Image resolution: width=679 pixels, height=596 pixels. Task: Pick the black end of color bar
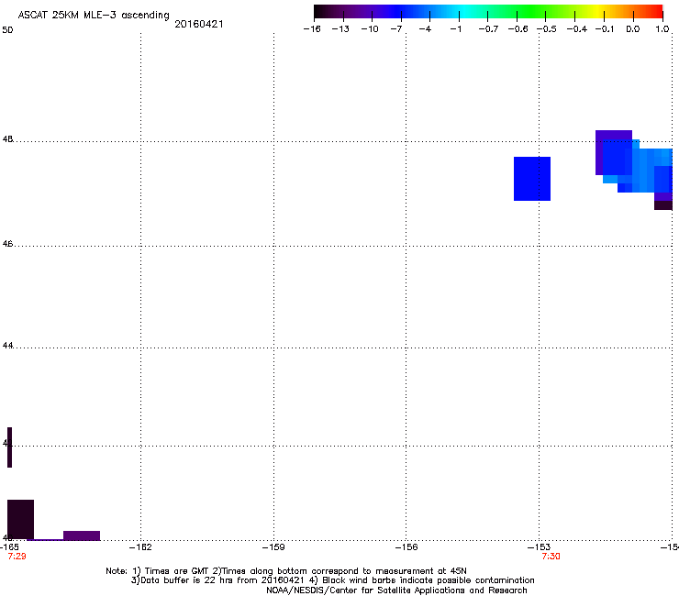(x=320, y=11)
